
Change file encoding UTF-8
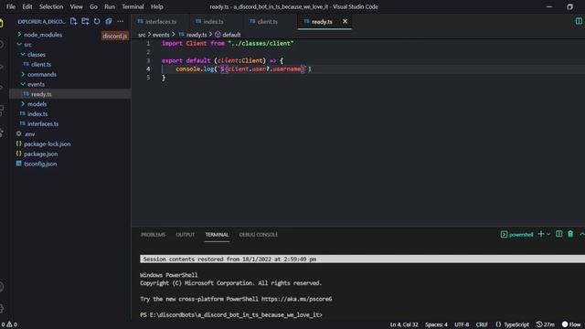[x=462, y=324]
